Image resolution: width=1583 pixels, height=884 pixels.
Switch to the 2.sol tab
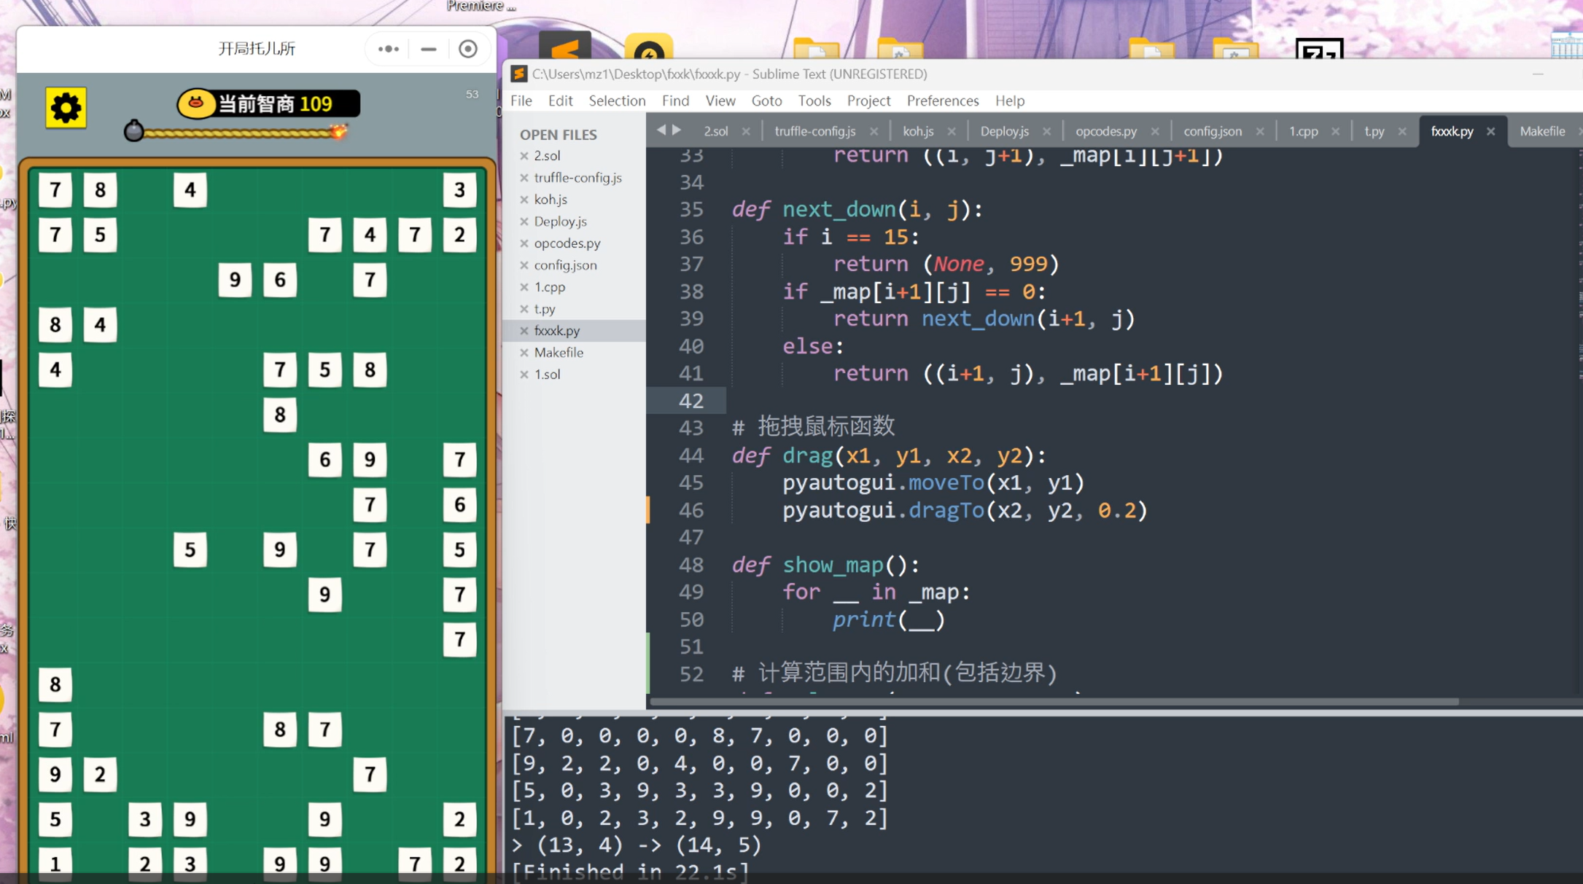pyautogui.click(x=715, y=131)
